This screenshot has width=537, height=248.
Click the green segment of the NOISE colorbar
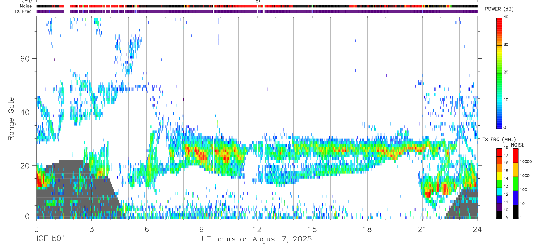coord(515,183)
